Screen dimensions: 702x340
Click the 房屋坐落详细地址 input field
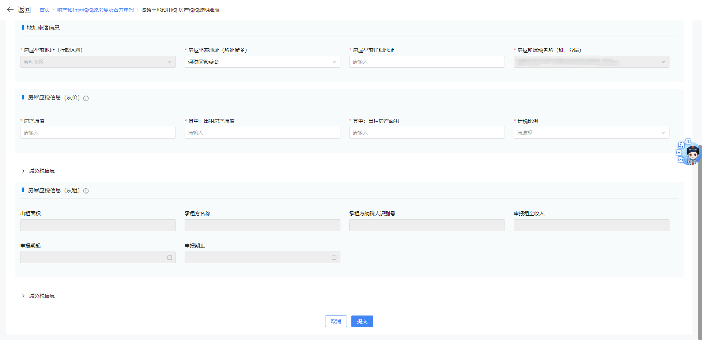pyautogui.click(x=427, y=62)
